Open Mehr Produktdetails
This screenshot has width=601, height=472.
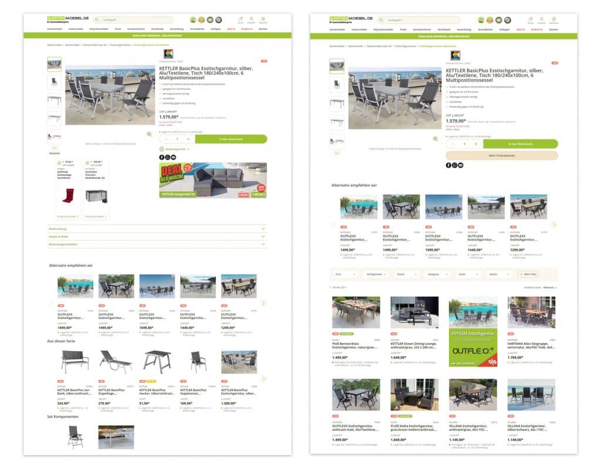coord(502,155)
